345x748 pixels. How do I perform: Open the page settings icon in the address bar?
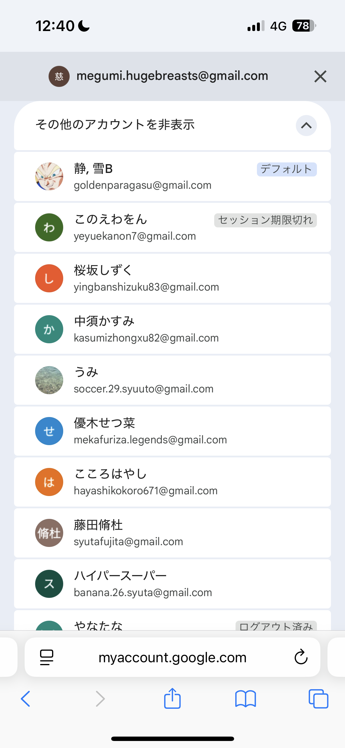[x=47, y=657]
